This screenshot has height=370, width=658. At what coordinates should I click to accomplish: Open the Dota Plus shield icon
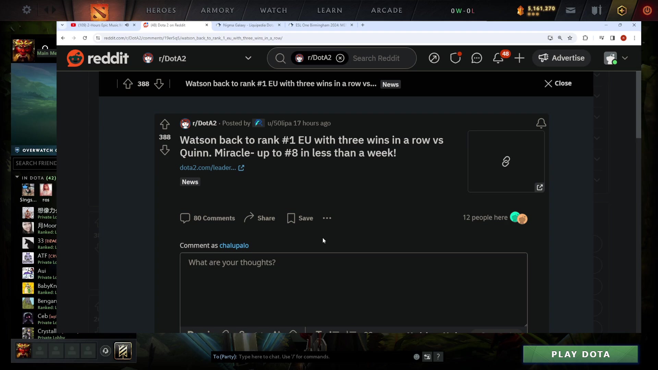tap(622, 11)
